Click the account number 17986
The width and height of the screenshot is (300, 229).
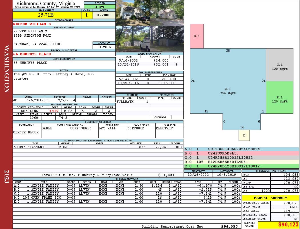pyautogui.click(x=105, y=47)
